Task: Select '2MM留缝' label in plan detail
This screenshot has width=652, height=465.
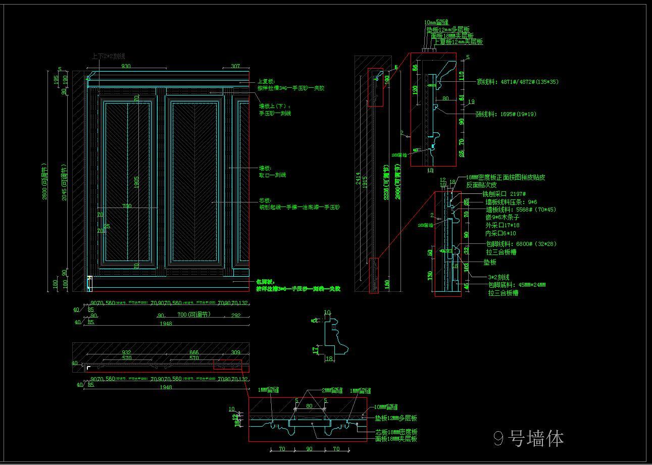Action: point(332,391)
